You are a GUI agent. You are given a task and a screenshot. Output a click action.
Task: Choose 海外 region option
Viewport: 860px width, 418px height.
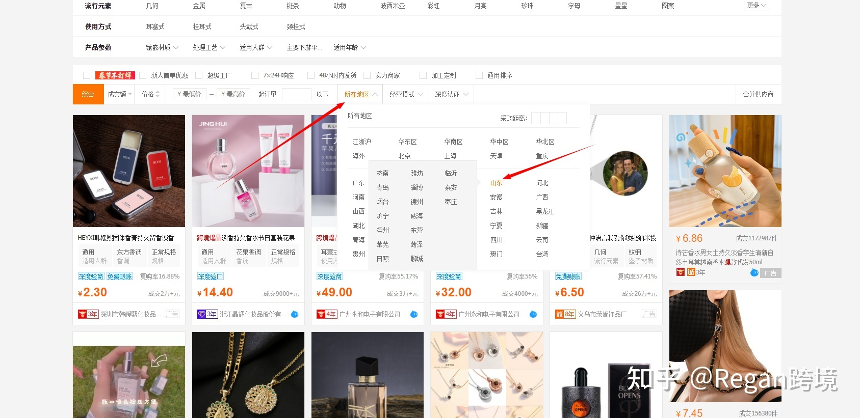358,156
